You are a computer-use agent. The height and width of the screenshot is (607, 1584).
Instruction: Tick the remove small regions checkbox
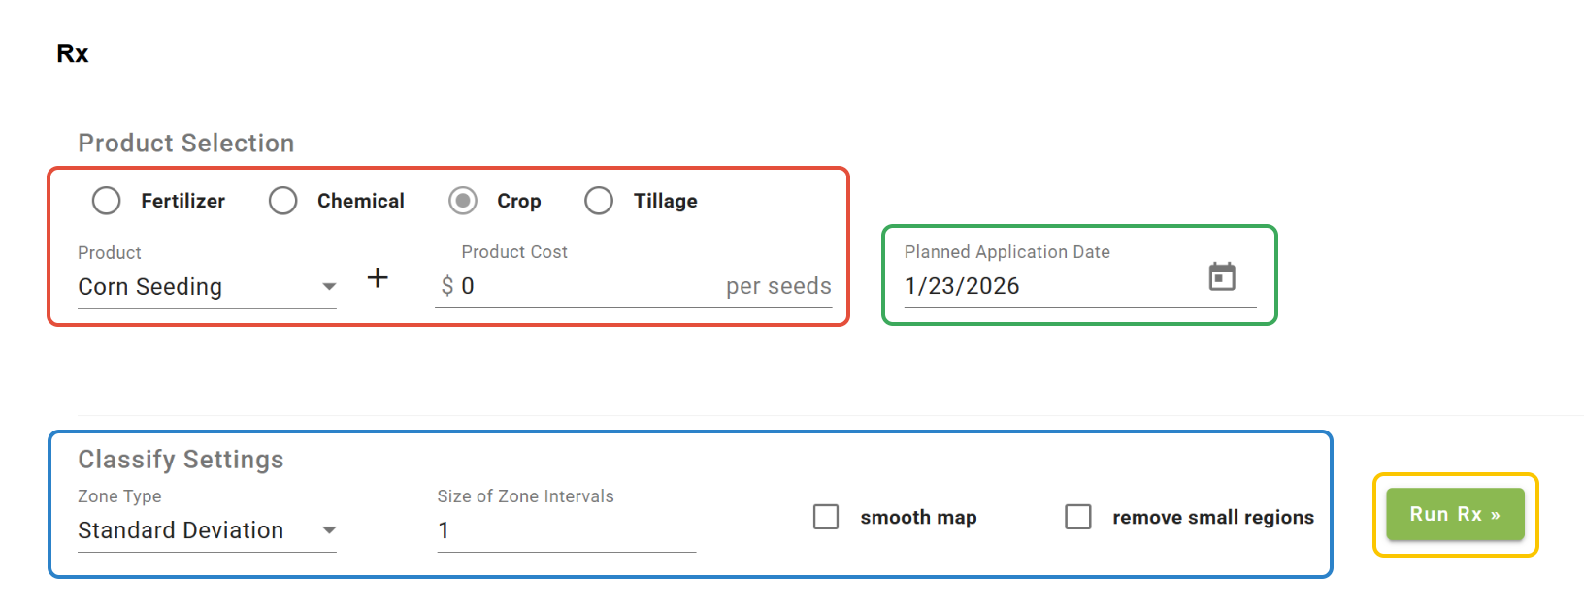1078,517
